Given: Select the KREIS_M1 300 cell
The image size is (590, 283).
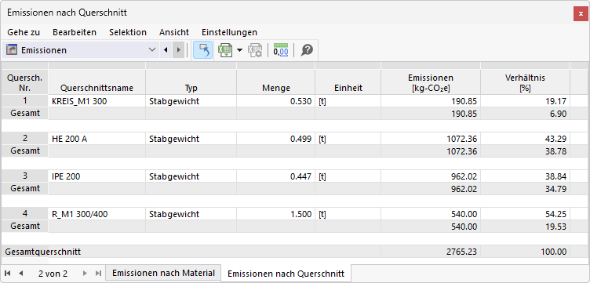Looking at the screenshot, I should [97, 100].
